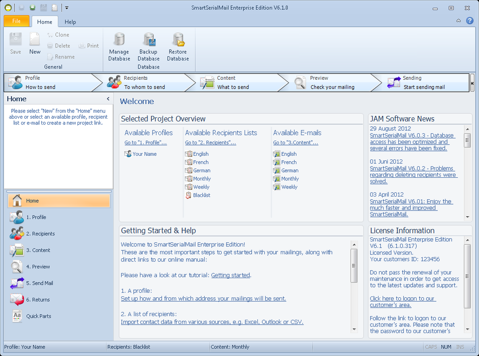This screenshot has height=356, width=479.
Task: Follow the Go to "2. Recipients" link
Action: pyautogui.click(x=210, y=143)
